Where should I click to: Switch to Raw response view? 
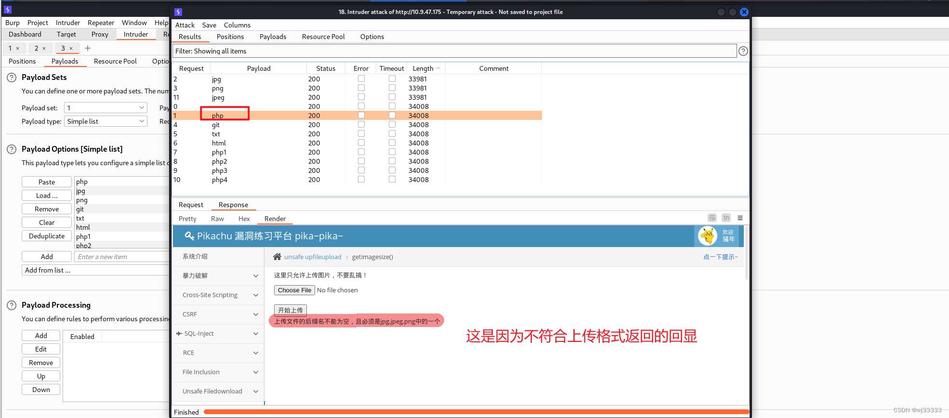pyautogui.click(x=217, y=219)
